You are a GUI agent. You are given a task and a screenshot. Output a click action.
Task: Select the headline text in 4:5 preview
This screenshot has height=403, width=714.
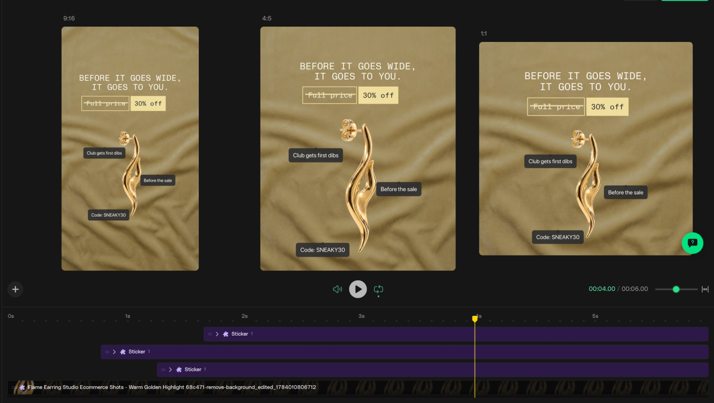click(x=357, y=71)
